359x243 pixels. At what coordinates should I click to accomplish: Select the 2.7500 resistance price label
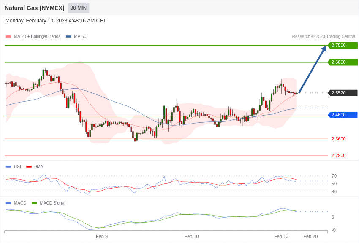point(343,45)
